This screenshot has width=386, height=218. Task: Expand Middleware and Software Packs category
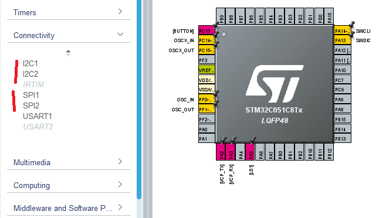tap(69, 208)
